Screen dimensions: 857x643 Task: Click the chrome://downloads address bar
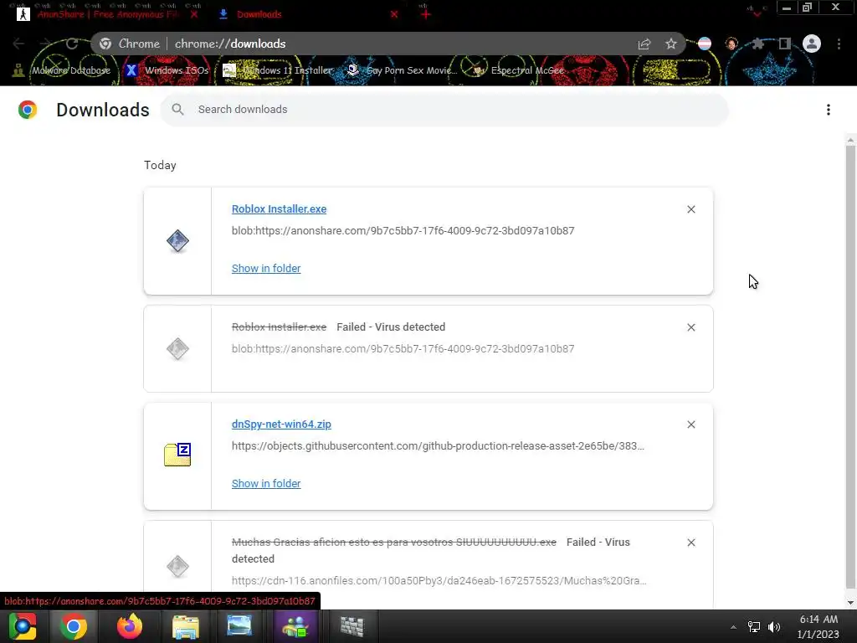coord(388,44)
